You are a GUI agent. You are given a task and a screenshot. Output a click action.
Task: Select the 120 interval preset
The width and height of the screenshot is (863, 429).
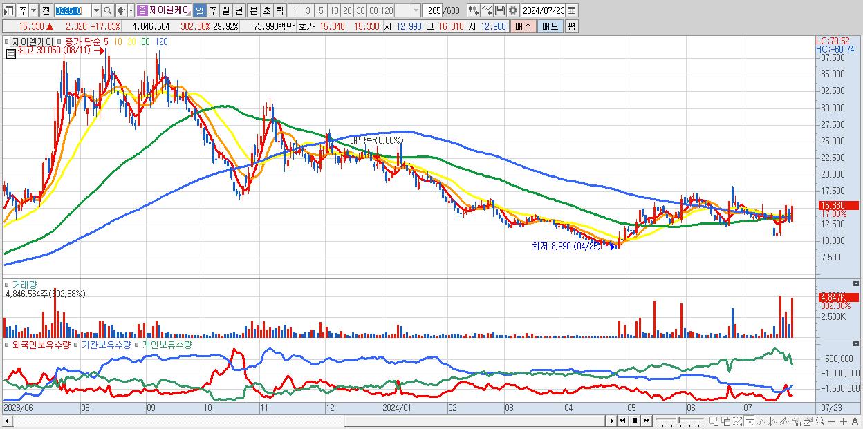tap(387, 10)
